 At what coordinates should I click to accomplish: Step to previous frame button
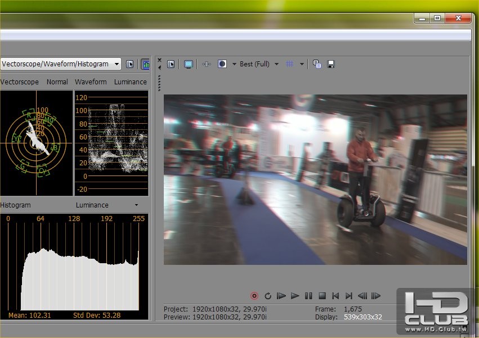pos(362,296)
